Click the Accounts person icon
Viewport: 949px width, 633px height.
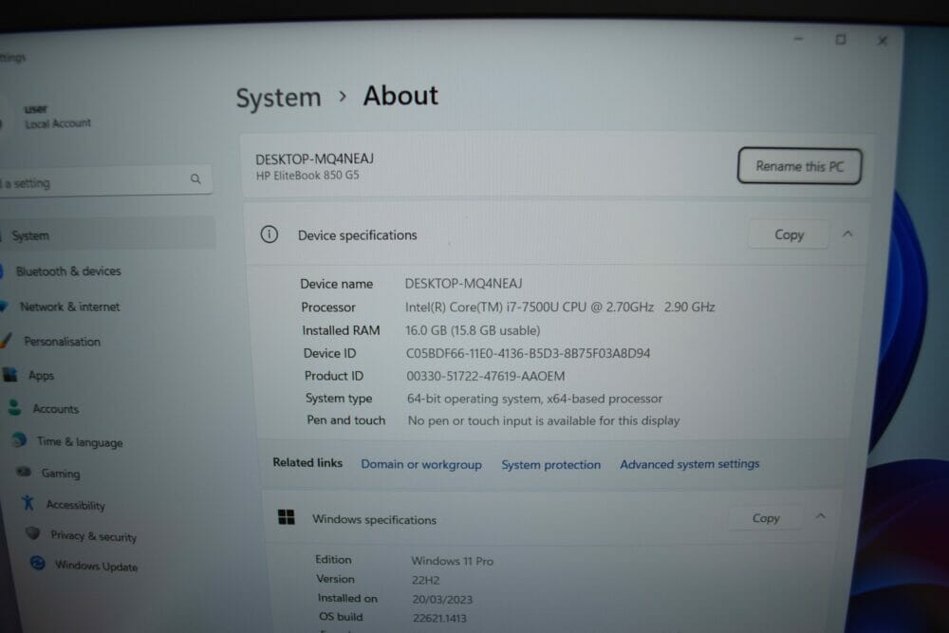(15, 407)
